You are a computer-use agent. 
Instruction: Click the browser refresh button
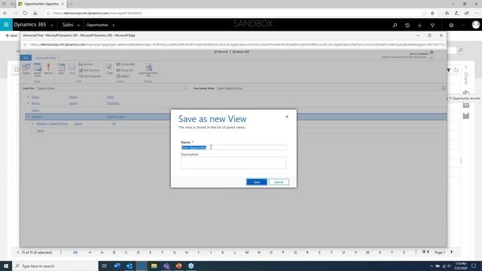click(25, 14)
